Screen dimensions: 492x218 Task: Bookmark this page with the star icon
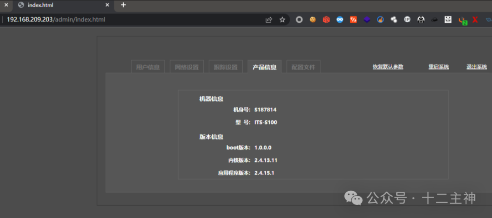(x=282, y=20)
